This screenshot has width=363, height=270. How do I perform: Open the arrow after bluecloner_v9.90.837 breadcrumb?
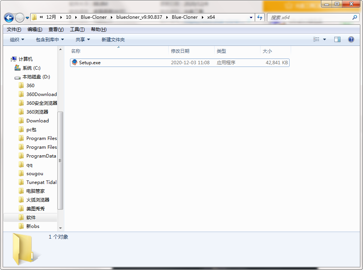click(x=167, y=17)
